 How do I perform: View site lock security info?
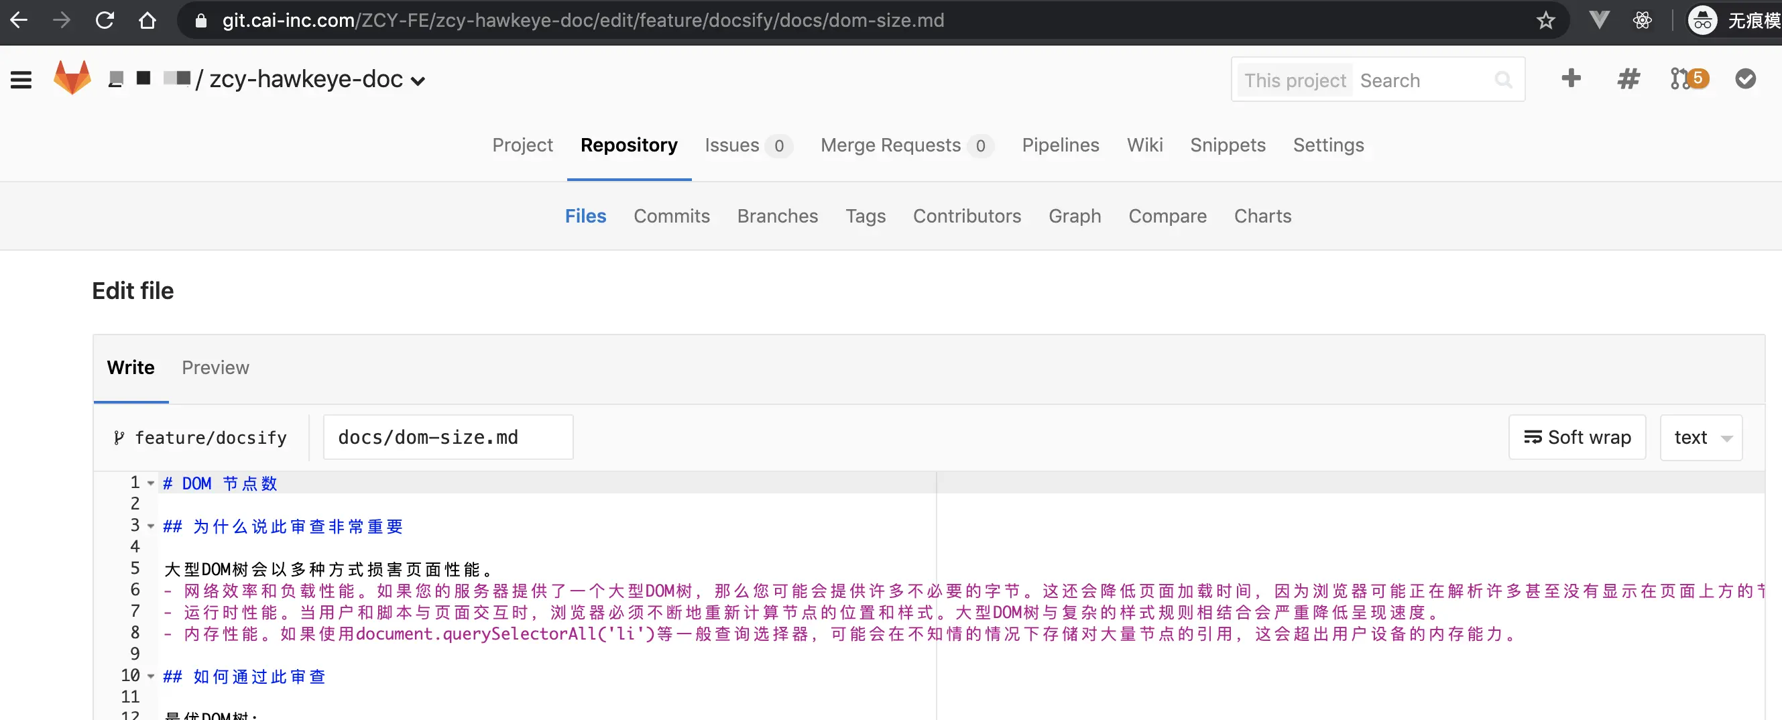coord(201,20)
